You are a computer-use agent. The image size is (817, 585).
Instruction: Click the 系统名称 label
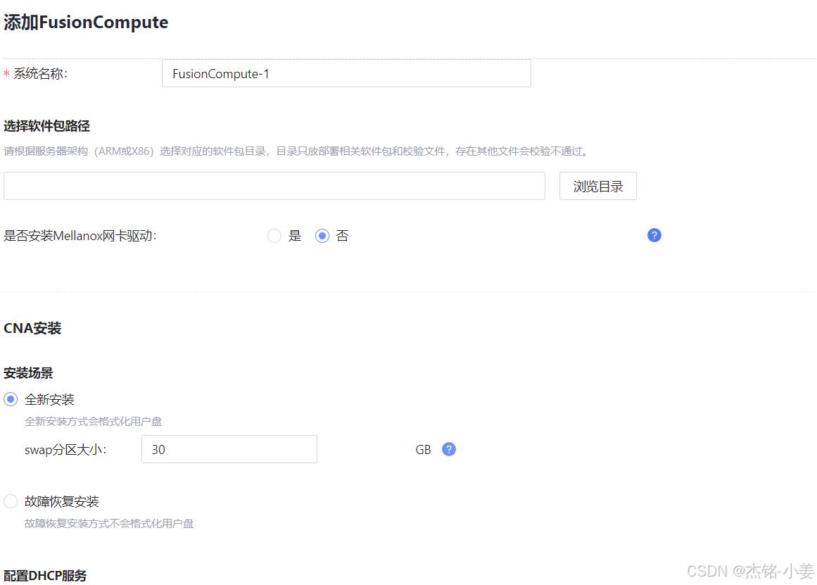40,73
